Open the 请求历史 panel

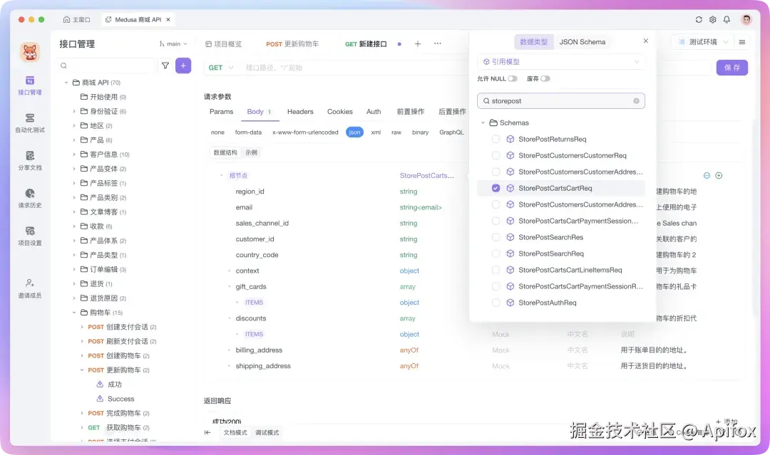click(x=27, y=199)
